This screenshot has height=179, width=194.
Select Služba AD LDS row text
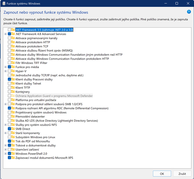57,121
